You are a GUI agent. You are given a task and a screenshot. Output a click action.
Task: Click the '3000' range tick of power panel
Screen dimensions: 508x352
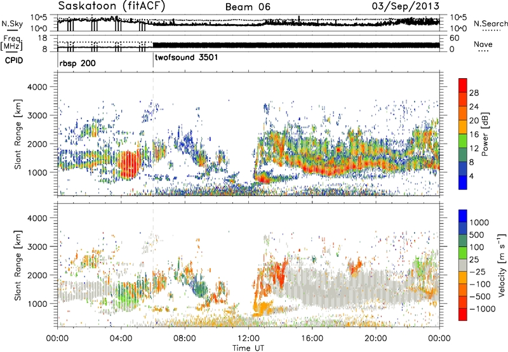tap(37, 116)
